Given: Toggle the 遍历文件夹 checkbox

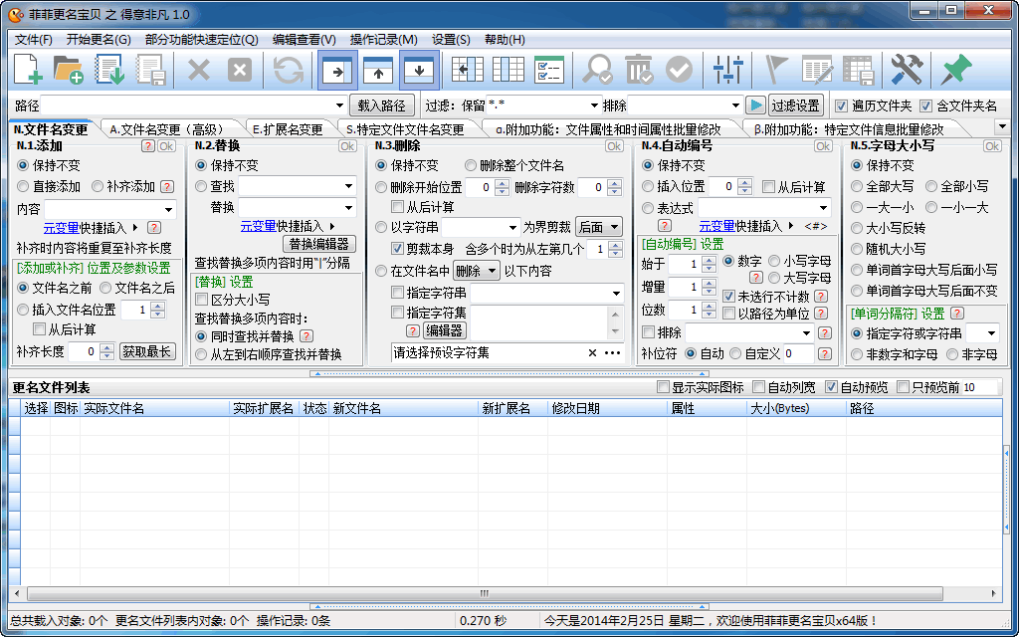Looking at the screenshot, I should tap(842, 106).
